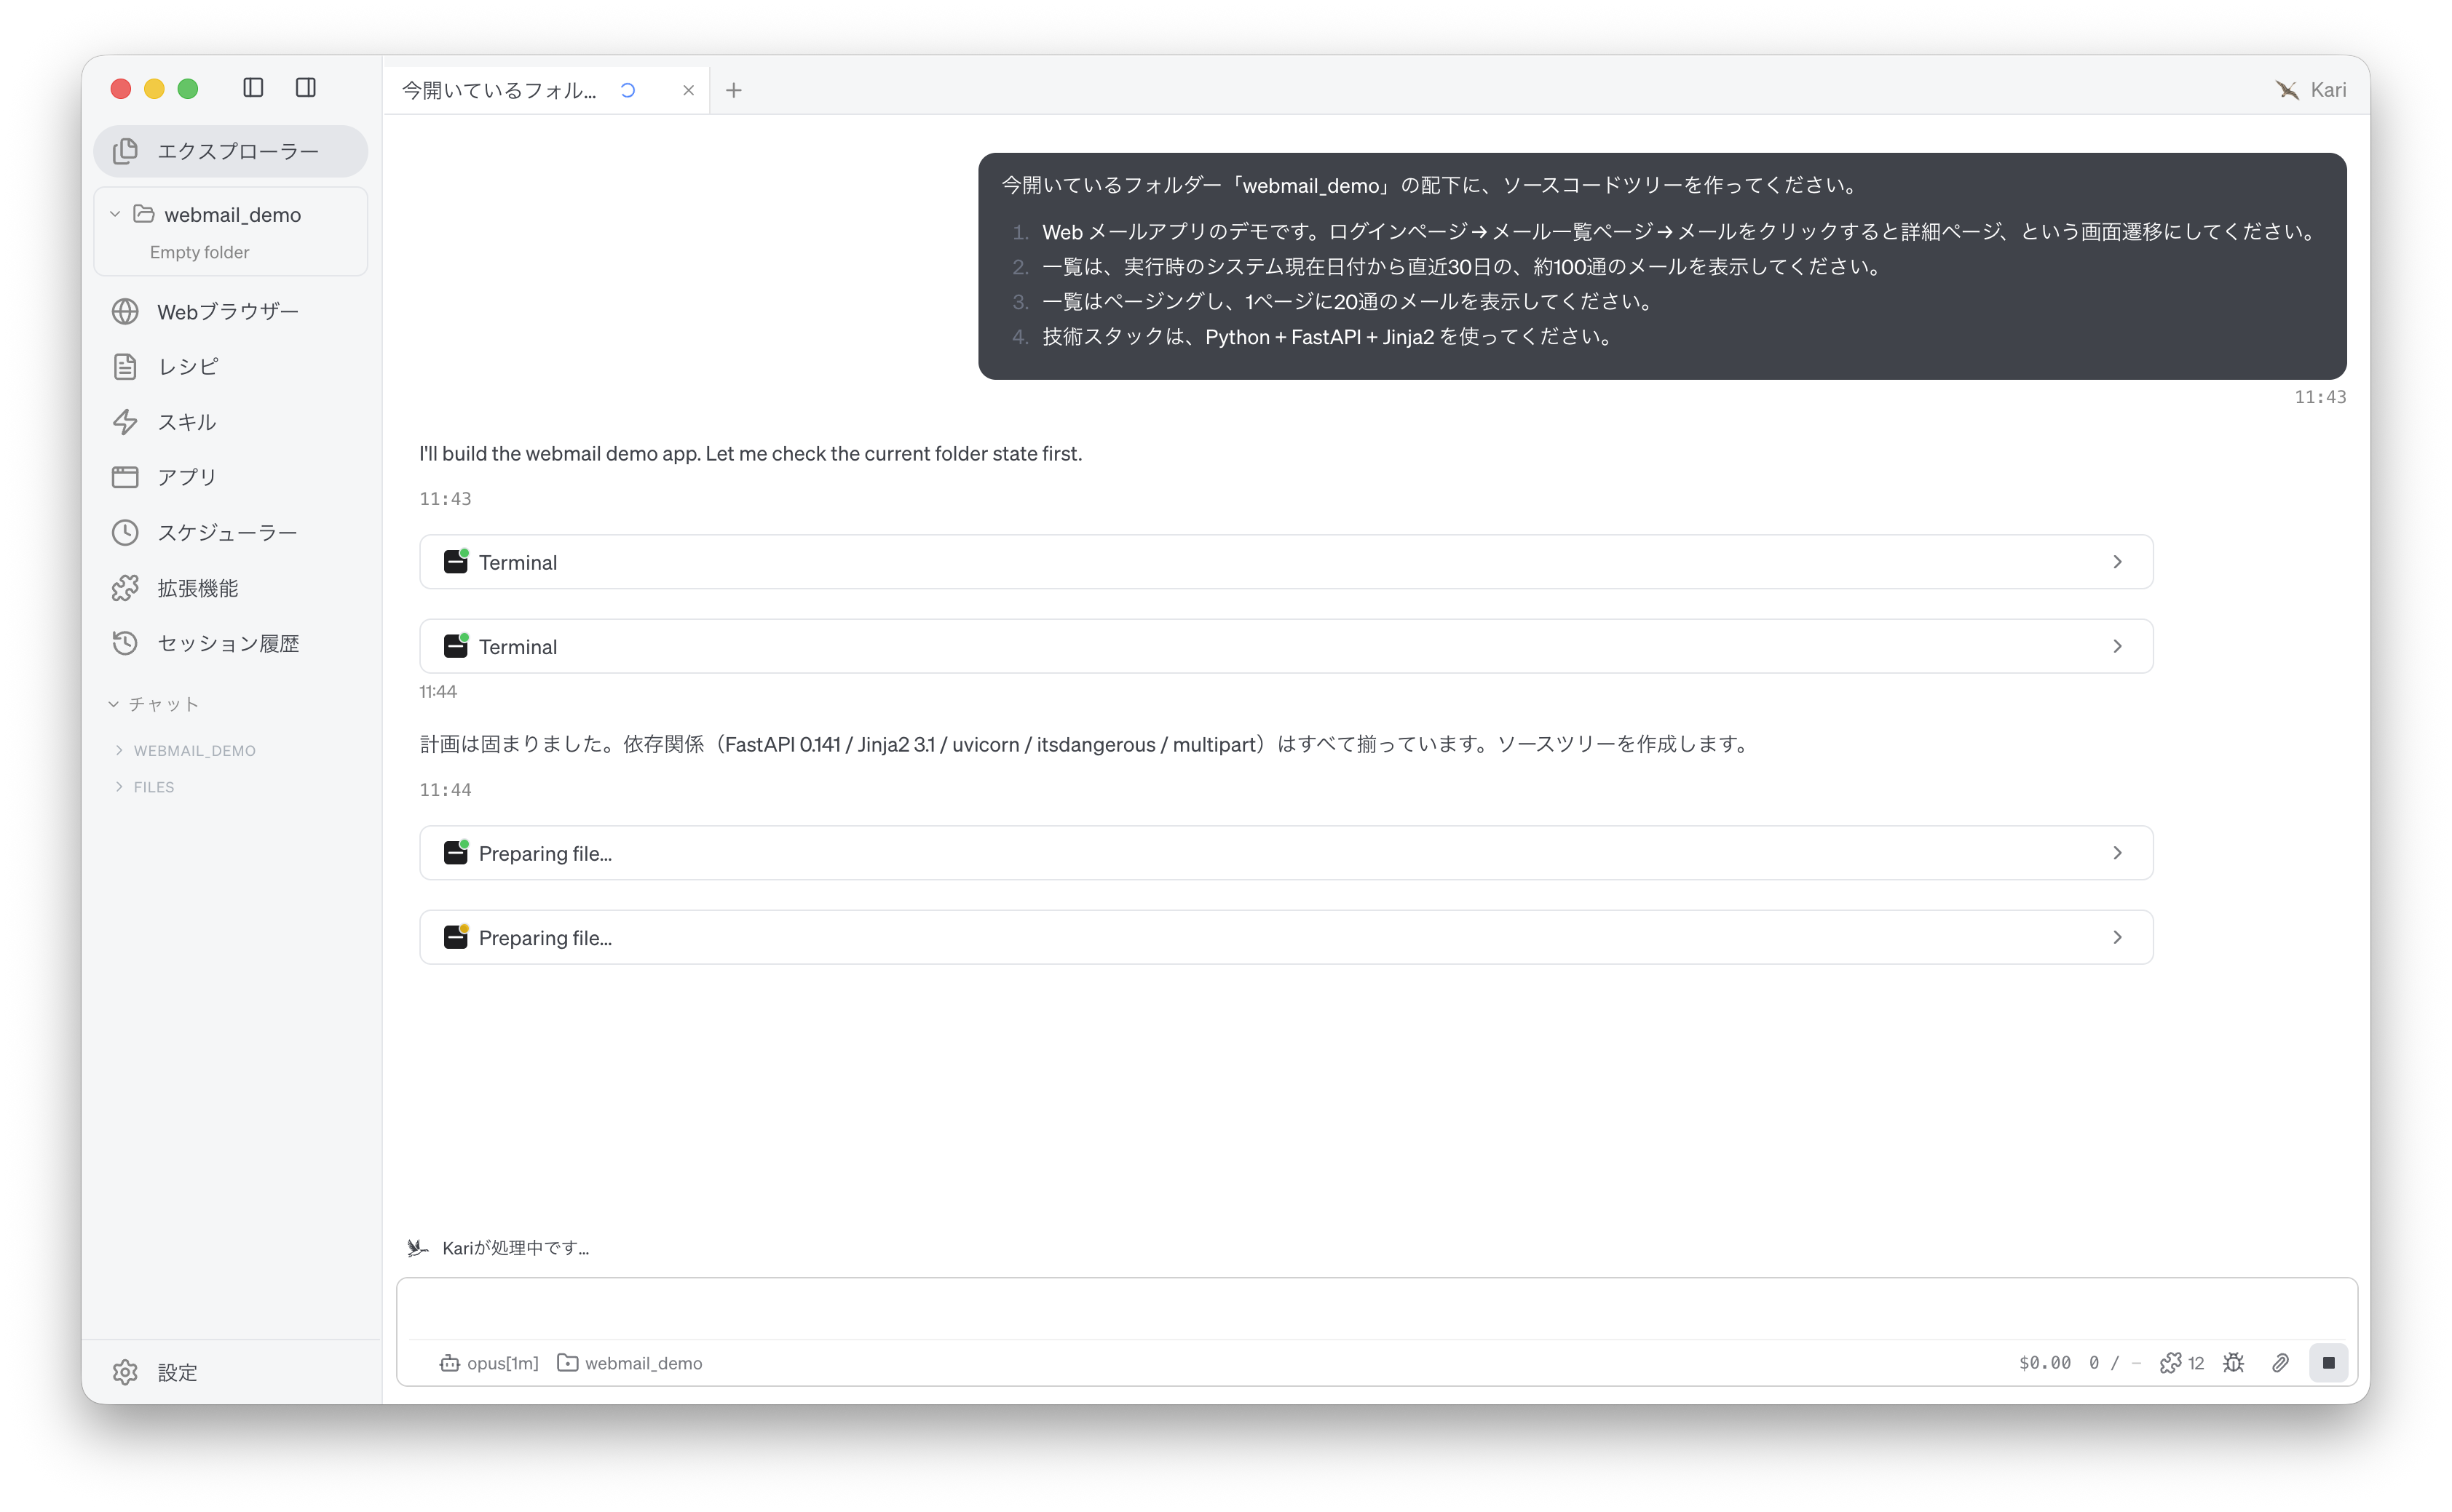Click the settings gear icon

pos(125,1372)
